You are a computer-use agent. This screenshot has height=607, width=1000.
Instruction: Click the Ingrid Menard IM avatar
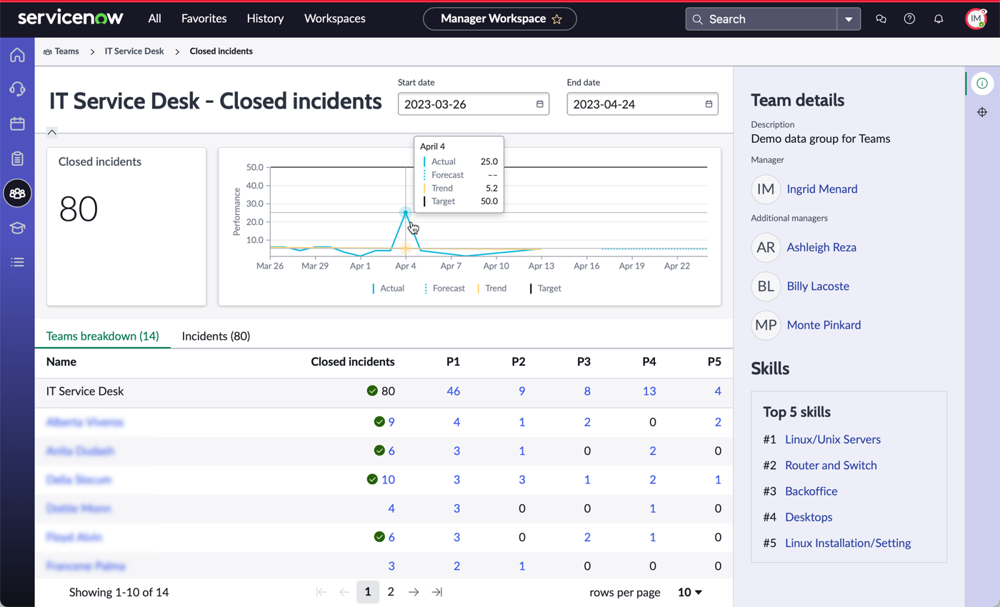tap(766, 189)
